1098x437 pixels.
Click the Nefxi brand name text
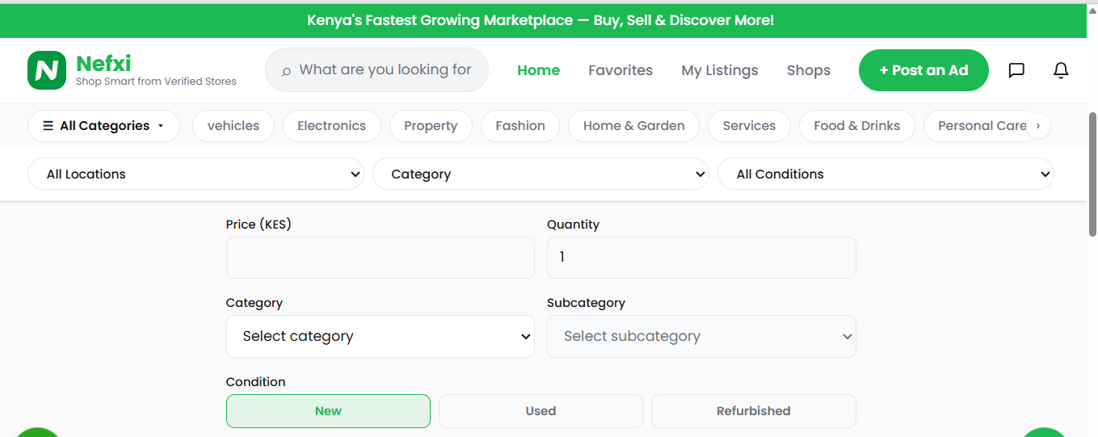103,63
